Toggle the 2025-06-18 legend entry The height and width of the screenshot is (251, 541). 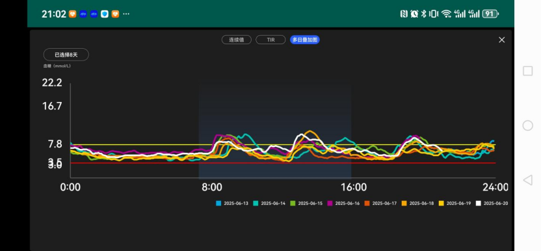418,204
